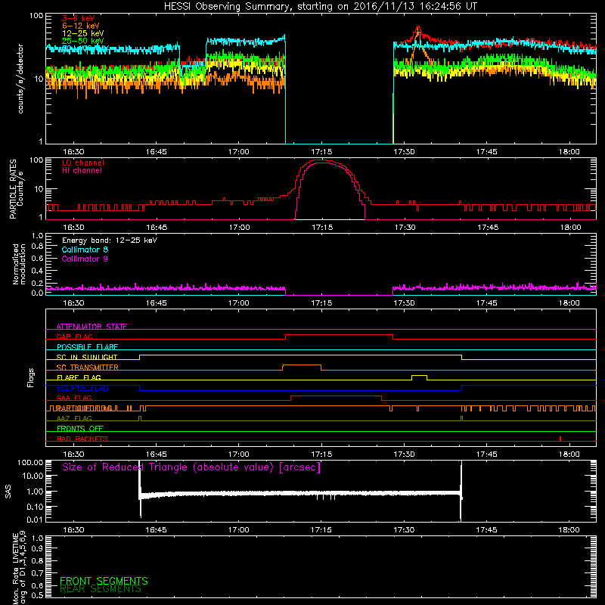This screenshot has height=605, width=605.
Task: Click the raised SAA FLAG segment
Action: coord(336,396)
